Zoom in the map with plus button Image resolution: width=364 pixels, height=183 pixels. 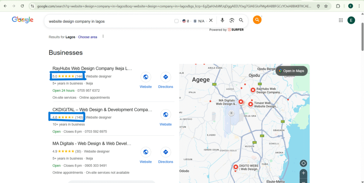(x=304, y=173)
